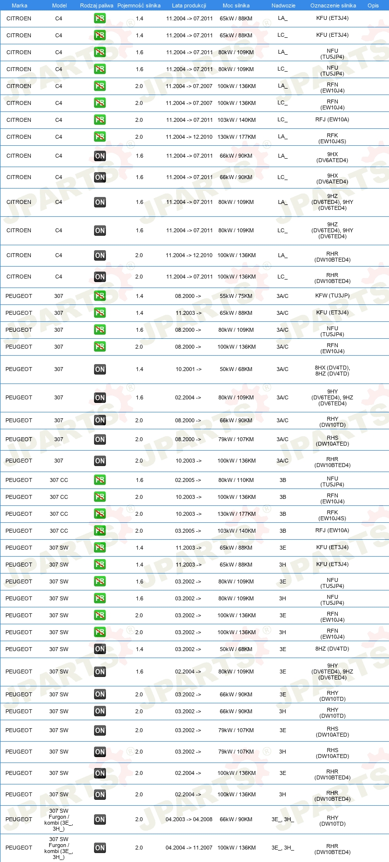Click the 04.2003 -> 04.2008 production dates cell
389x862 pixels.
(189, 819)
